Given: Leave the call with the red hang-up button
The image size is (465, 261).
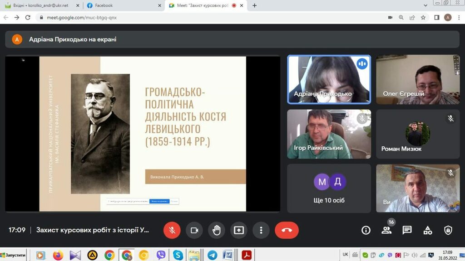Looking at the screenshot, I should point(287,230).
